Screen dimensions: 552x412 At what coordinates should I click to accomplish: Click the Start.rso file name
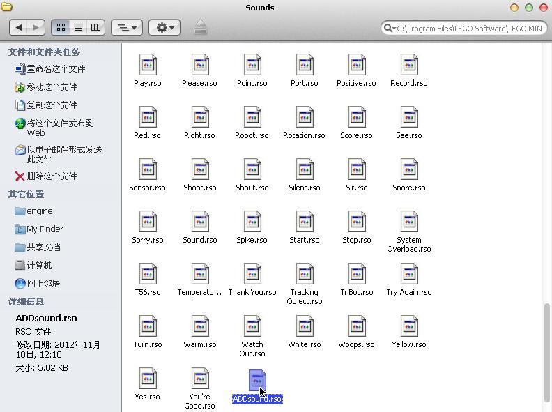[x=305, y=240]
